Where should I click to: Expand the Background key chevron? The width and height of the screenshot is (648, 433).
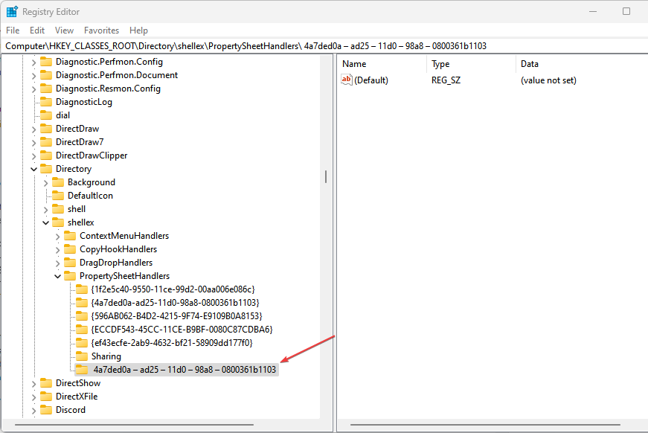tap(45, 182)
